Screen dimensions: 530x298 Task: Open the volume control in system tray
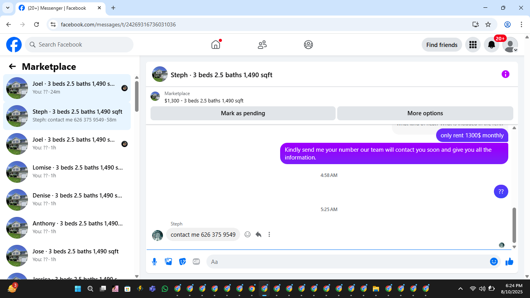coord(482,289)
